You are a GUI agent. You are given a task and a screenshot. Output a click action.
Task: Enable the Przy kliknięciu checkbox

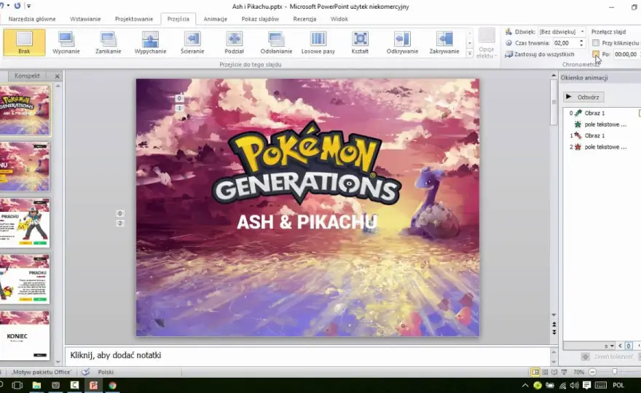click(596, 43)
